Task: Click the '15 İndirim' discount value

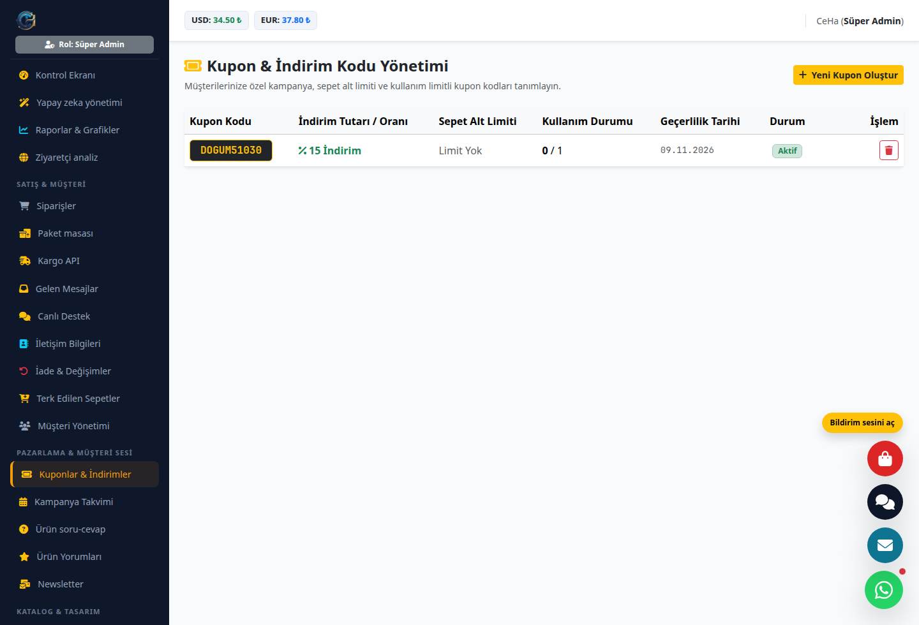Action: point(329,151)
